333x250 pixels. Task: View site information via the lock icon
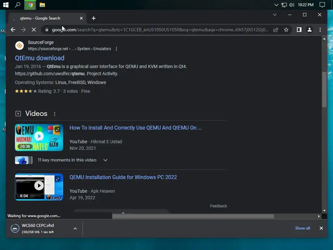pyautogui.click(x=47, y=30)
